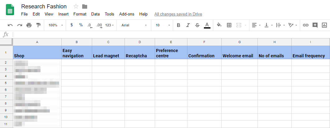Screen dimensions: 330x128
Task: Open the font size 10 dropdown
Action: 163,25
